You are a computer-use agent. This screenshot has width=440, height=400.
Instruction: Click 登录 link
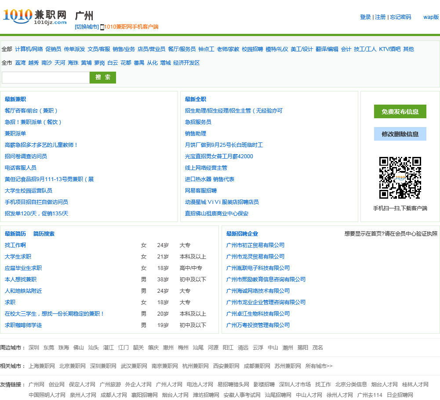[x=365, y=17]
